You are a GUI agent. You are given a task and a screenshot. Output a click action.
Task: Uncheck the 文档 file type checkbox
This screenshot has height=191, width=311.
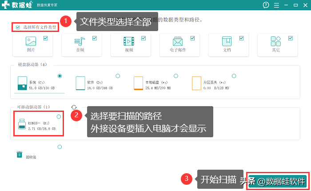coord(241,38)
